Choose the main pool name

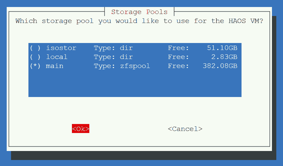tap(55, 66)
